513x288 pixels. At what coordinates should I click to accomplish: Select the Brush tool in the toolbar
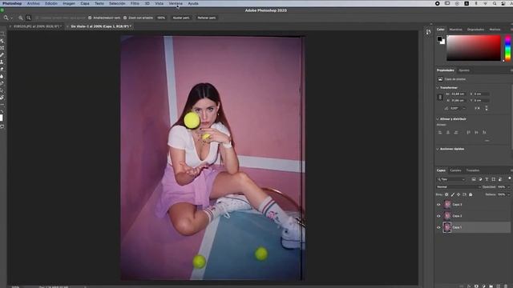(x=2, y=55)
